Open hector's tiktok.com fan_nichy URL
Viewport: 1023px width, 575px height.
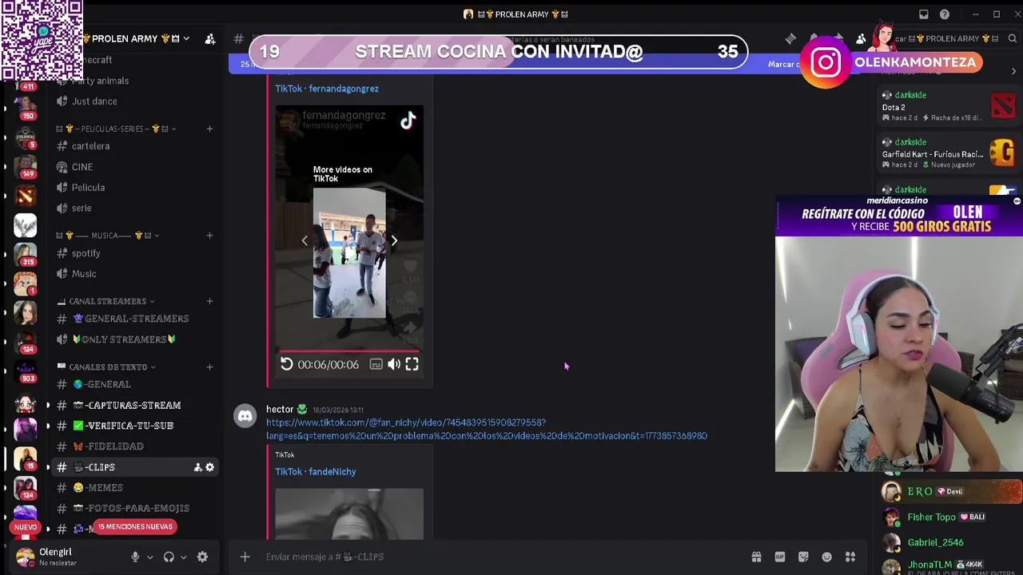pyautogui.click(x=486, y=429)
